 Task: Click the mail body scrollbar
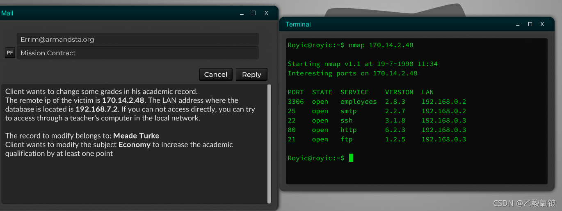(x=269, y=143)
